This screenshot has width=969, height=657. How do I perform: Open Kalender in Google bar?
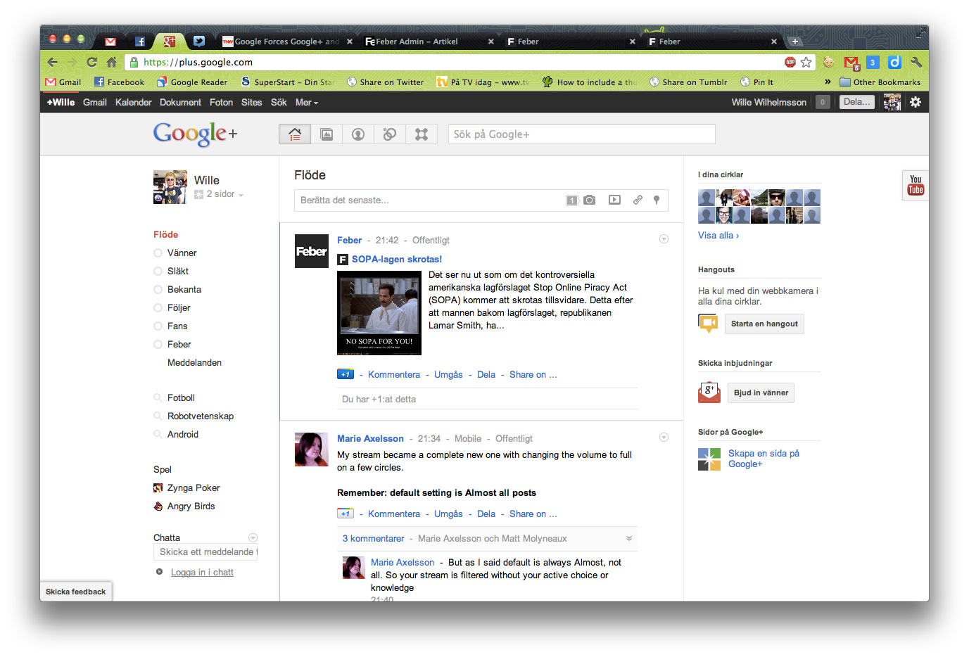pyautogui.click(x=133, y=102)
